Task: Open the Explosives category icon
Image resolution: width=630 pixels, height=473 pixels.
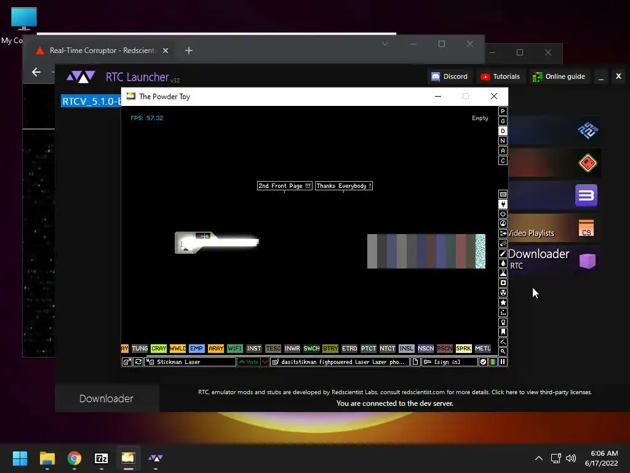Action: point(503,243)
